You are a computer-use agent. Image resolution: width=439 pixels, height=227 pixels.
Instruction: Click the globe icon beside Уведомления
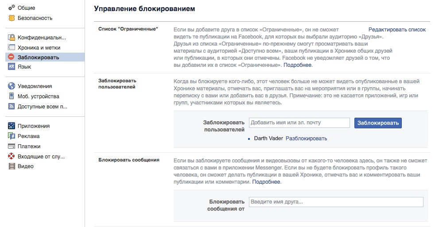tap(12, 86)
